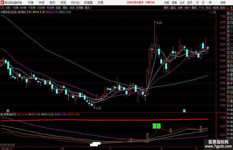Click the MA5: 6.41 label
233x150 pixels.
26,12
